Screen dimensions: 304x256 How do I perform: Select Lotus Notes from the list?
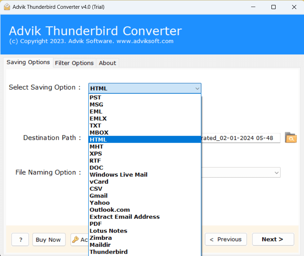tap(145, 231)
